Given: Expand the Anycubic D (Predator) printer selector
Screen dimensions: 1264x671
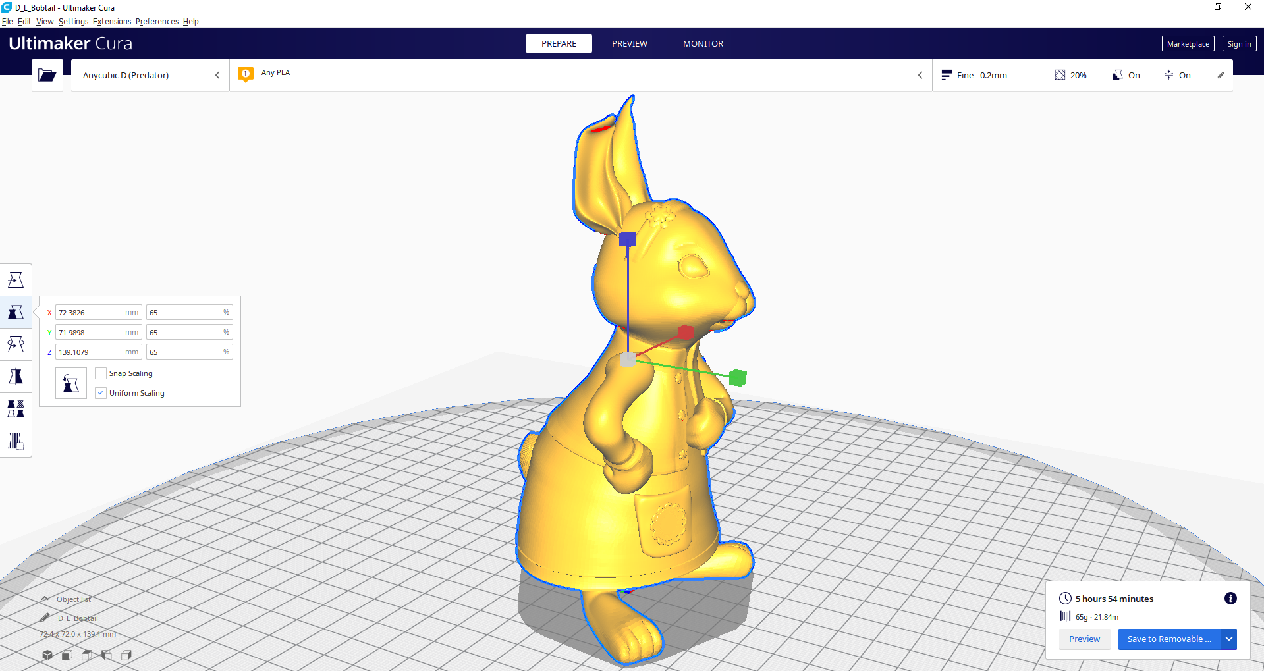Looking at the screenshot, I should pyautogui.click(x=150, y=75).
